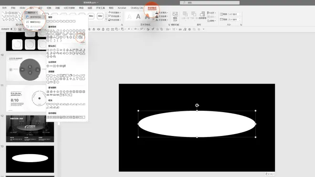Open the Shape Effects dropdown
This screenshot has height=177, width=315.
[x=115, y=20]
